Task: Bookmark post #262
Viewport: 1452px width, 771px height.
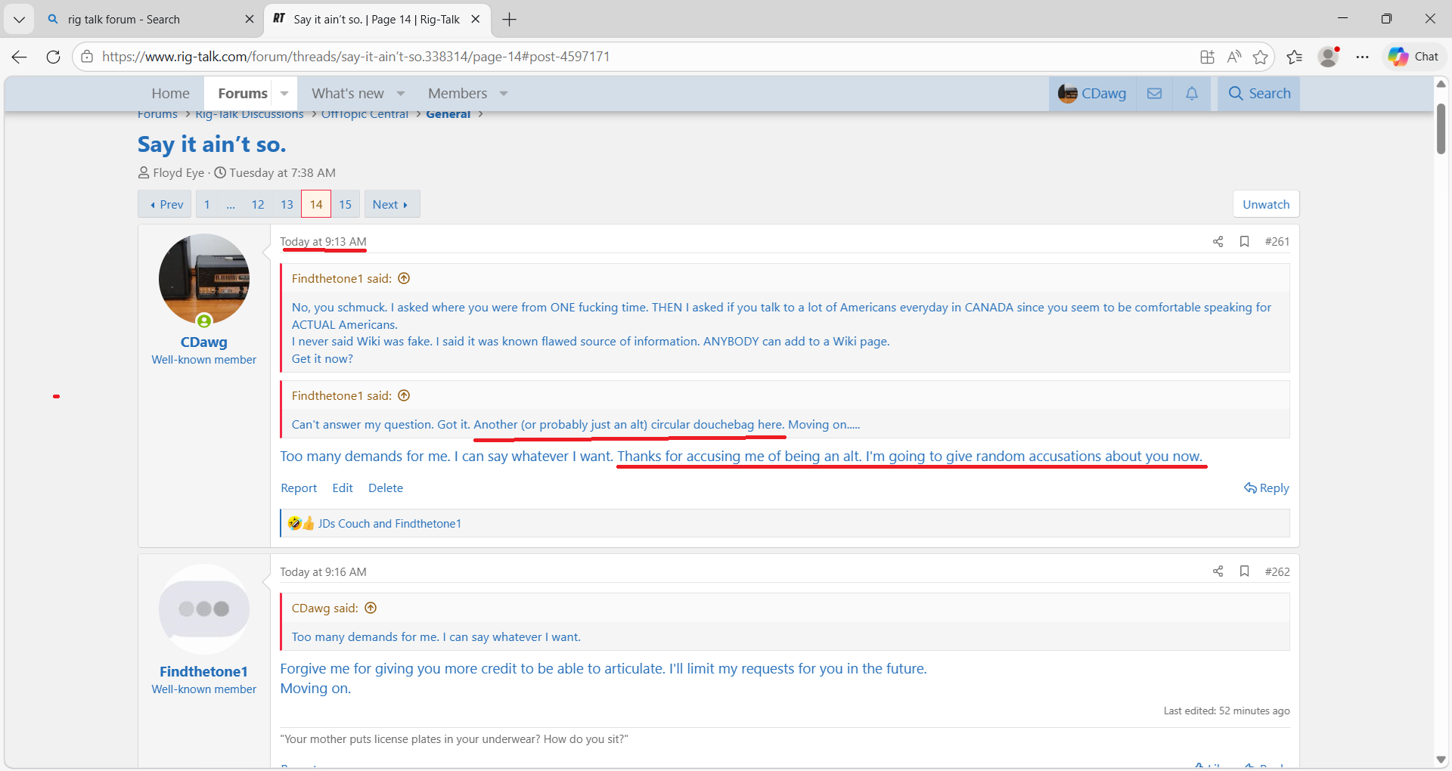Action: pos(1244,571)
